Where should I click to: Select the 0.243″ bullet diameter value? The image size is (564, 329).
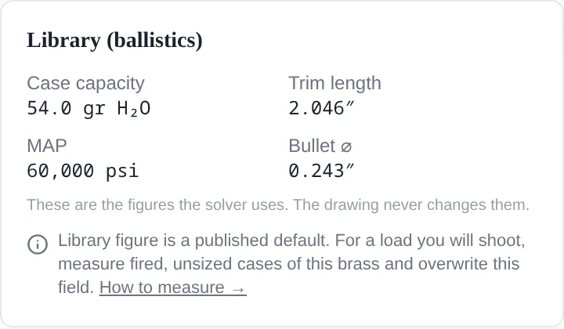(321, 171)
